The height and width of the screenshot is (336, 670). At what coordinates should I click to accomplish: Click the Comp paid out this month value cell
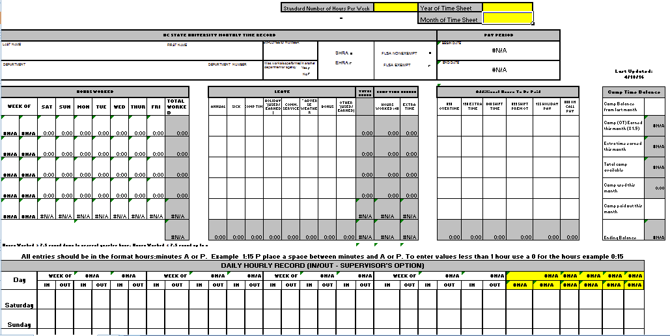coord(654,209)
